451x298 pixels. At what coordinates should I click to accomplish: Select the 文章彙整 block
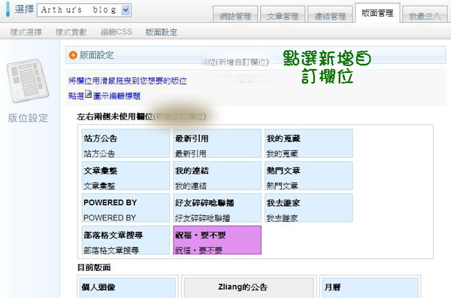tap(126, 175)
